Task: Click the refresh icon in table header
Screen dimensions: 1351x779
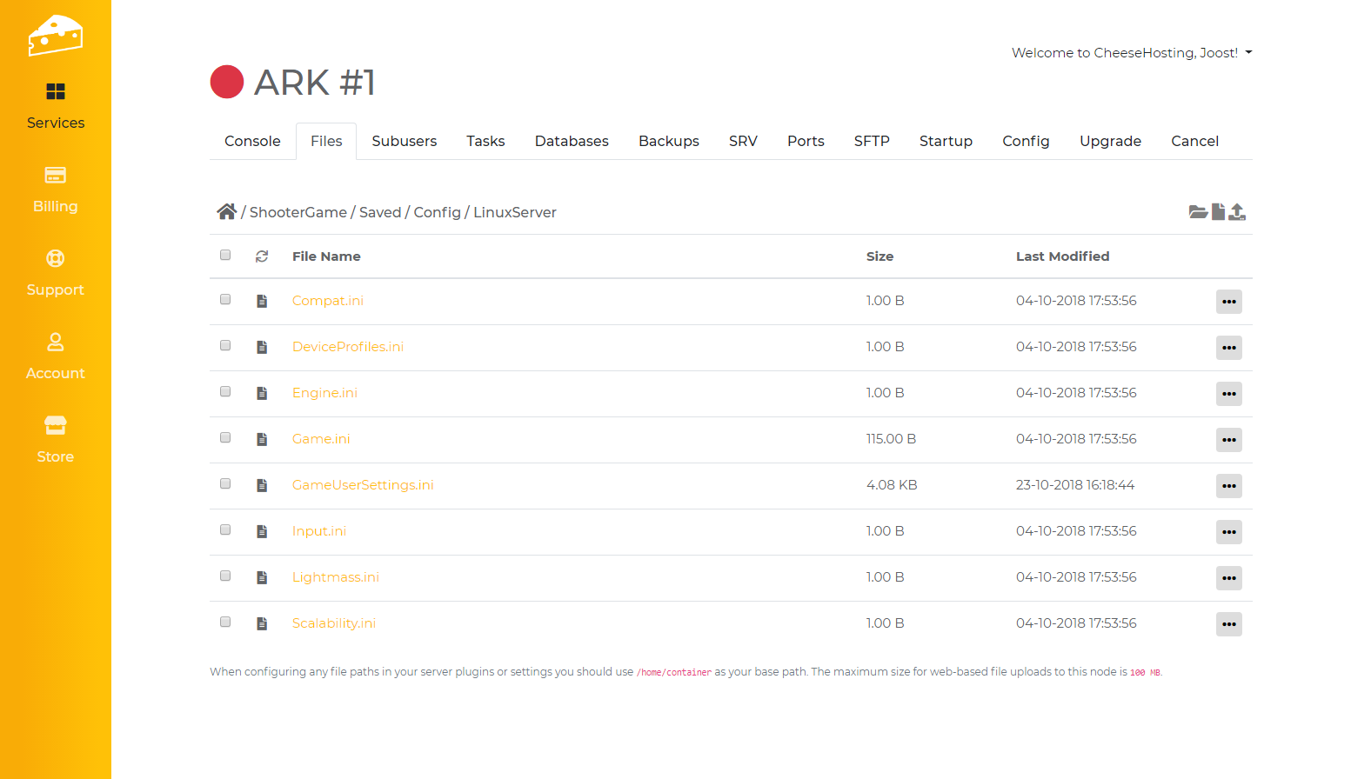Action: click(262, 256)
